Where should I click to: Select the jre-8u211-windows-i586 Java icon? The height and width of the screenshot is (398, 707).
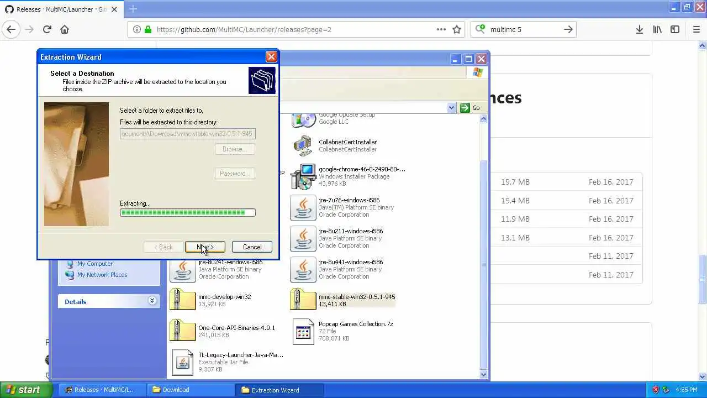[x=303, y=238]
